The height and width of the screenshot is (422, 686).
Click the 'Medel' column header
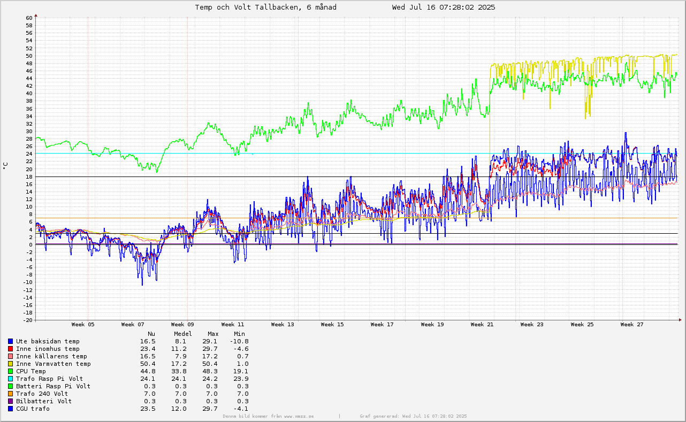pyautogui.click(x=183, y=334)
